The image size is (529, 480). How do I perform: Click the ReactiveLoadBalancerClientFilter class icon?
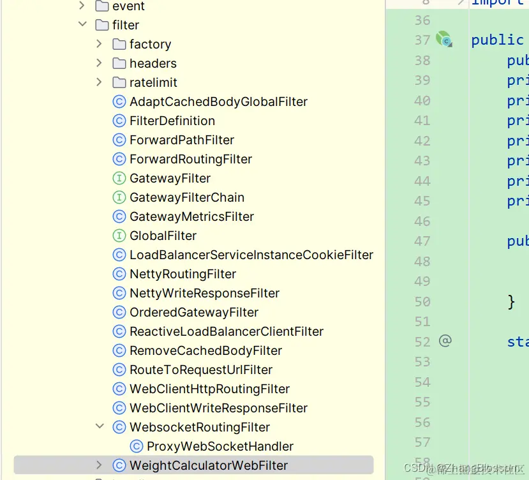coord(119,331)
